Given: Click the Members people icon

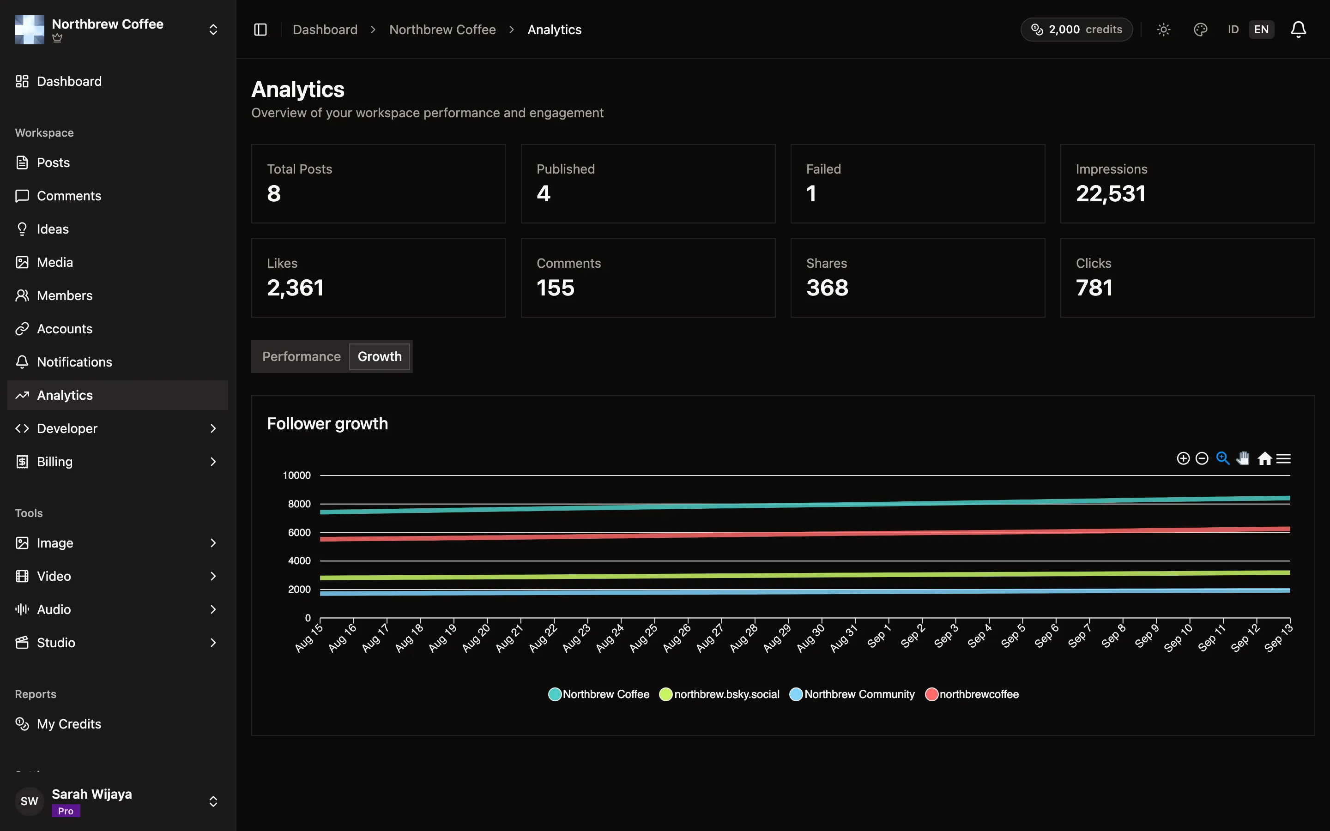Looking at the screenshot, I should tap(22, 295).
